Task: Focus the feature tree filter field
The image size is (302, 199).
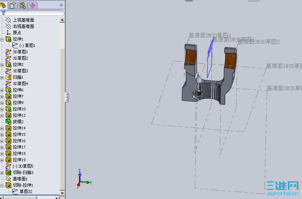Action: [x=32, y=13]
